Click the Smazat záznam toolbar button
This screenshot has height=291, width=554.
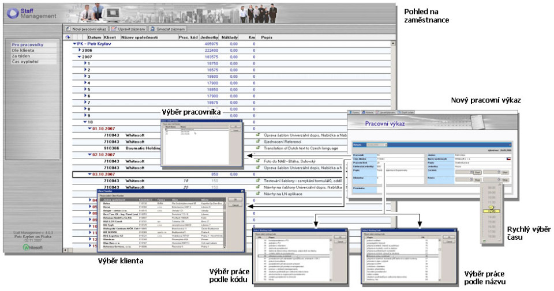pos(168,28)
